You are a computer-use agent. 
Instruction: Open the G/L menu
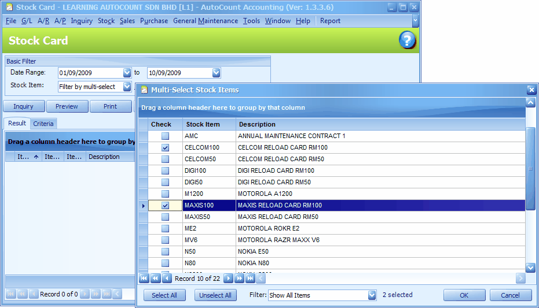(x=27, y=21)
